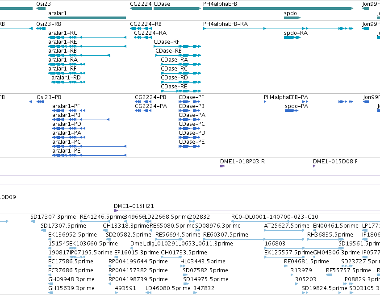Image resolution: width=380 pixels, height=295 pixels.
Task: Select the Osi23-RB transcript label
Action: [49, 24]
